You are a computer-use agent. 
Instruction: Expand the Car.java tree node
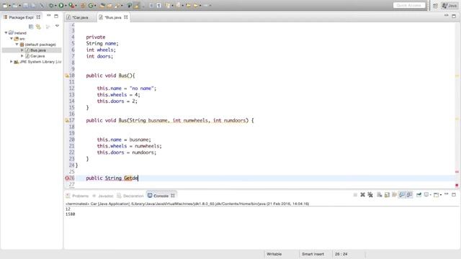tap(22, 56)
